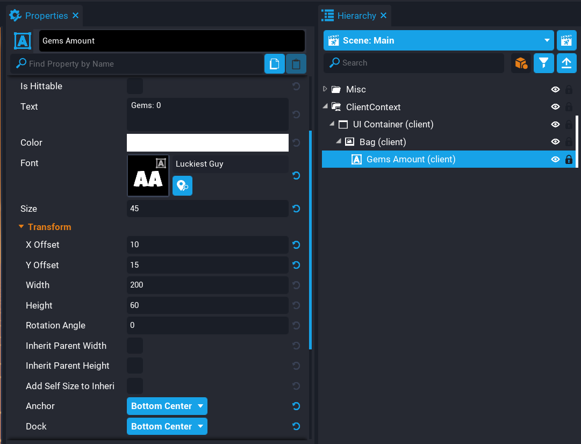Lock the Gems Amount object
The width and height of the screenshot is (581, 444).
tap(569, 160)
